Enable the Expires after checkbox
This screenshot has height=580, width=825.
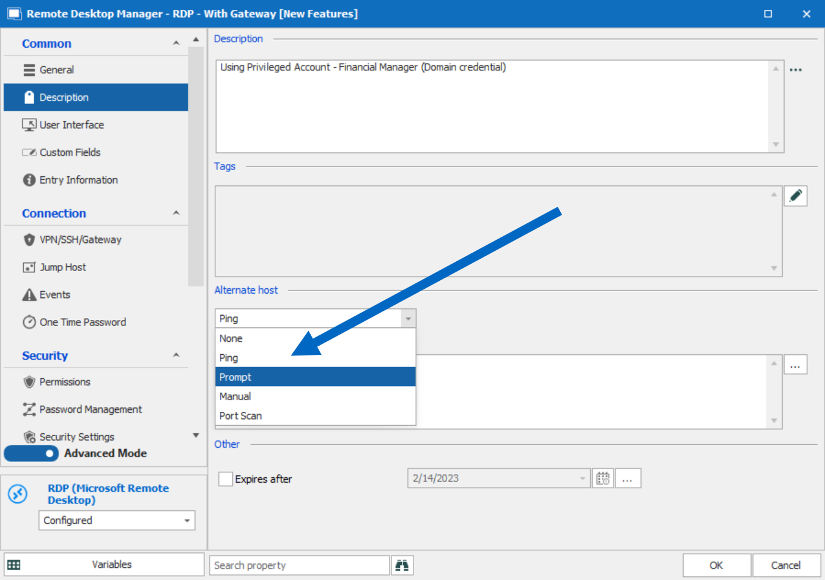226,479
